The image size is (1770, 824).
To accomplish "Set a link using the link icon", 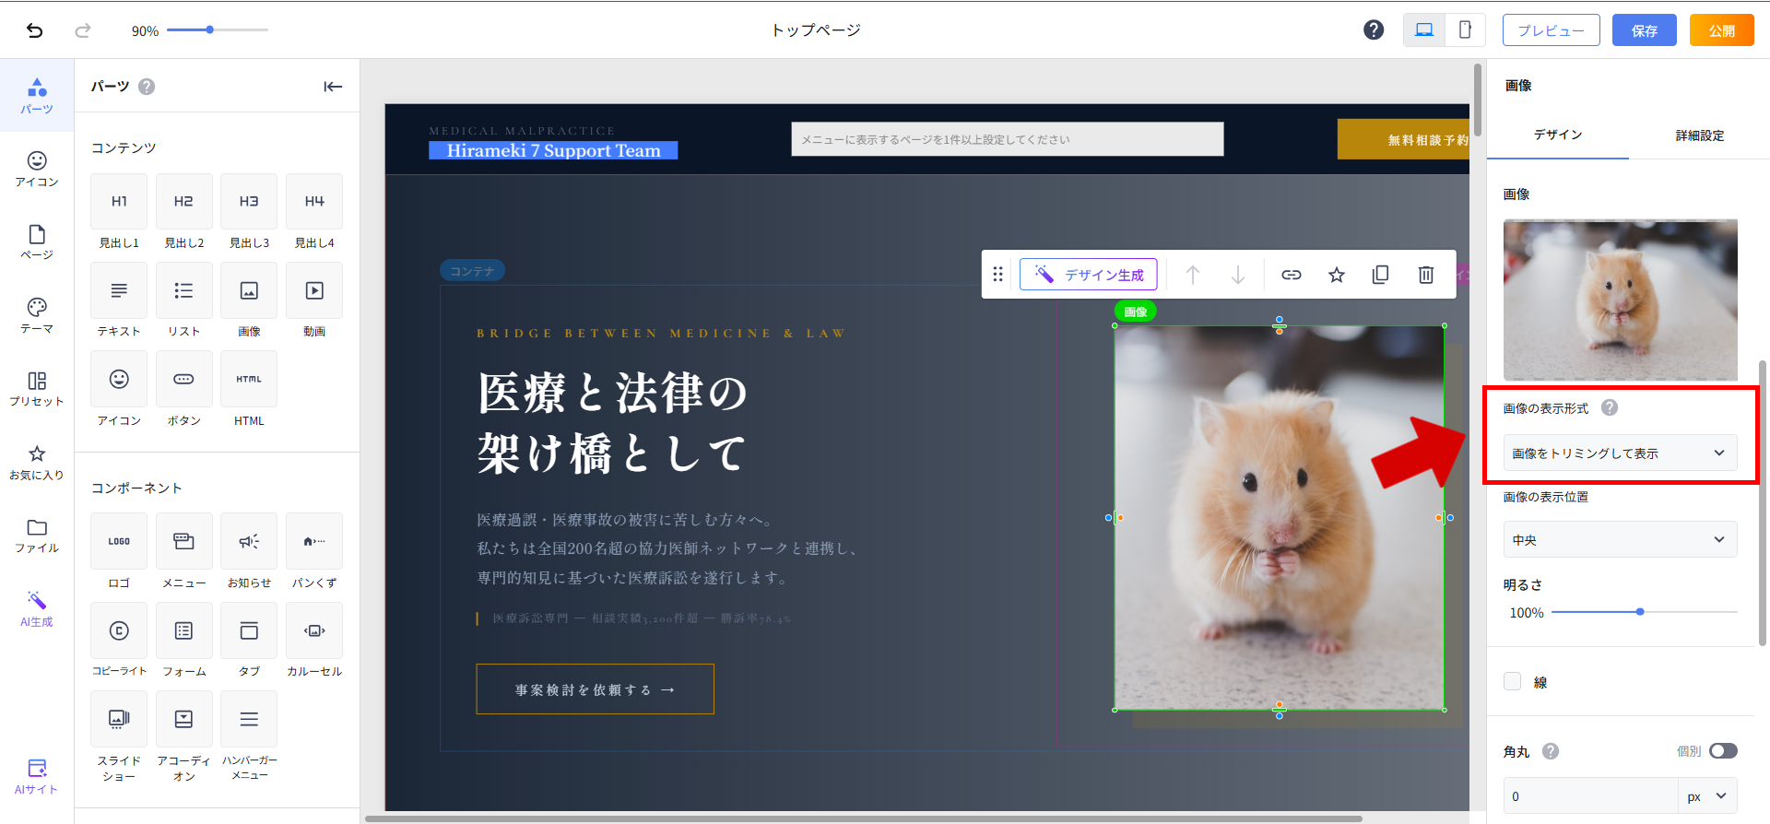I will [x=1291, y=275].
